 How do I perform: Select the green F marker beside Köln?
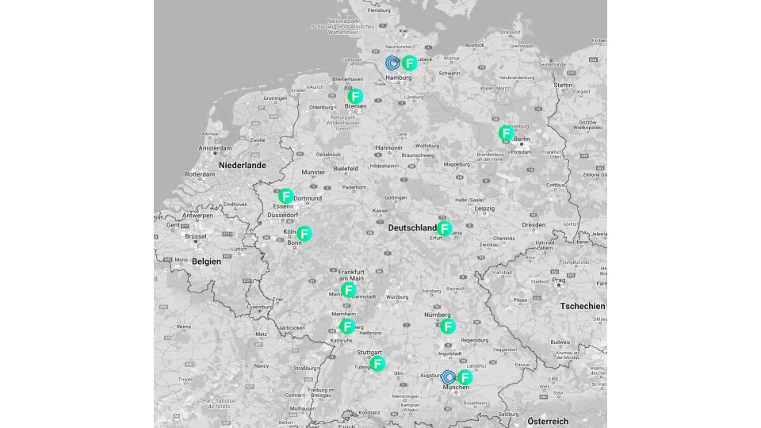(304, 234)
